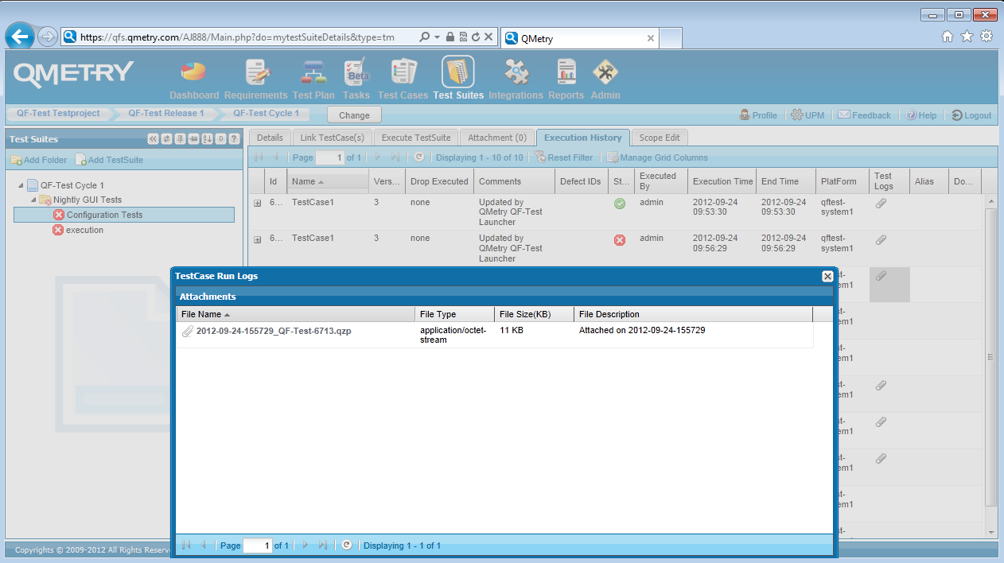
Task: Go to the Test Plan module
Action: [313, 80]
